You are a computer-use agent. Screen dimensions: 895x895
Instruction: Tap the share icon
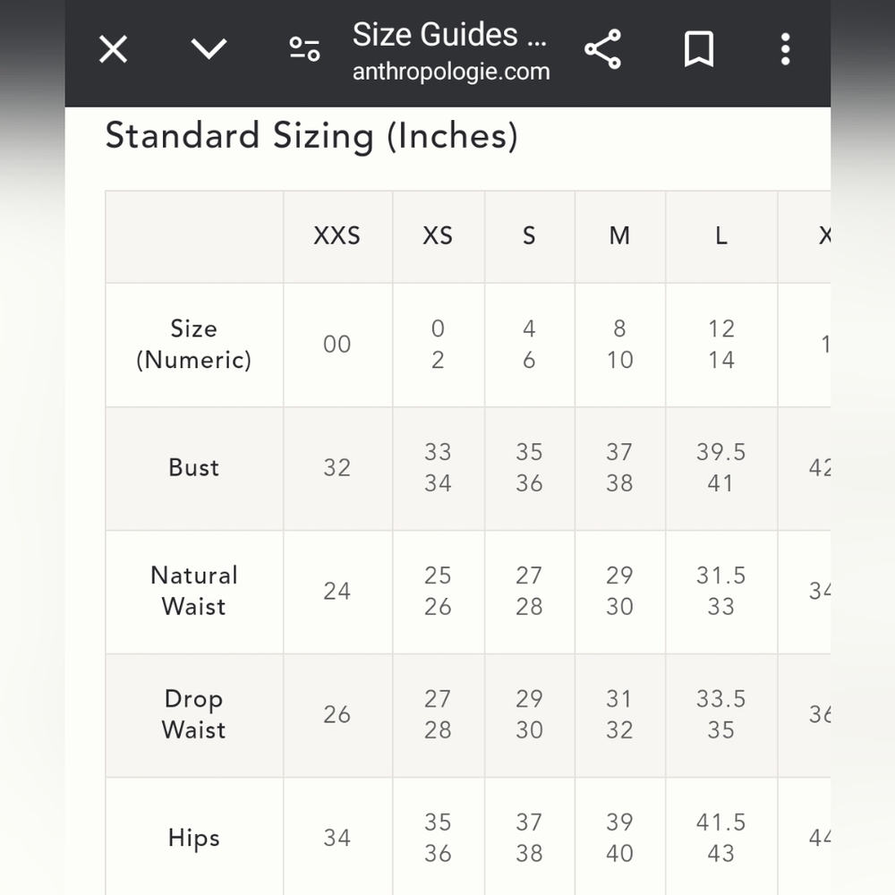point(602,49)
